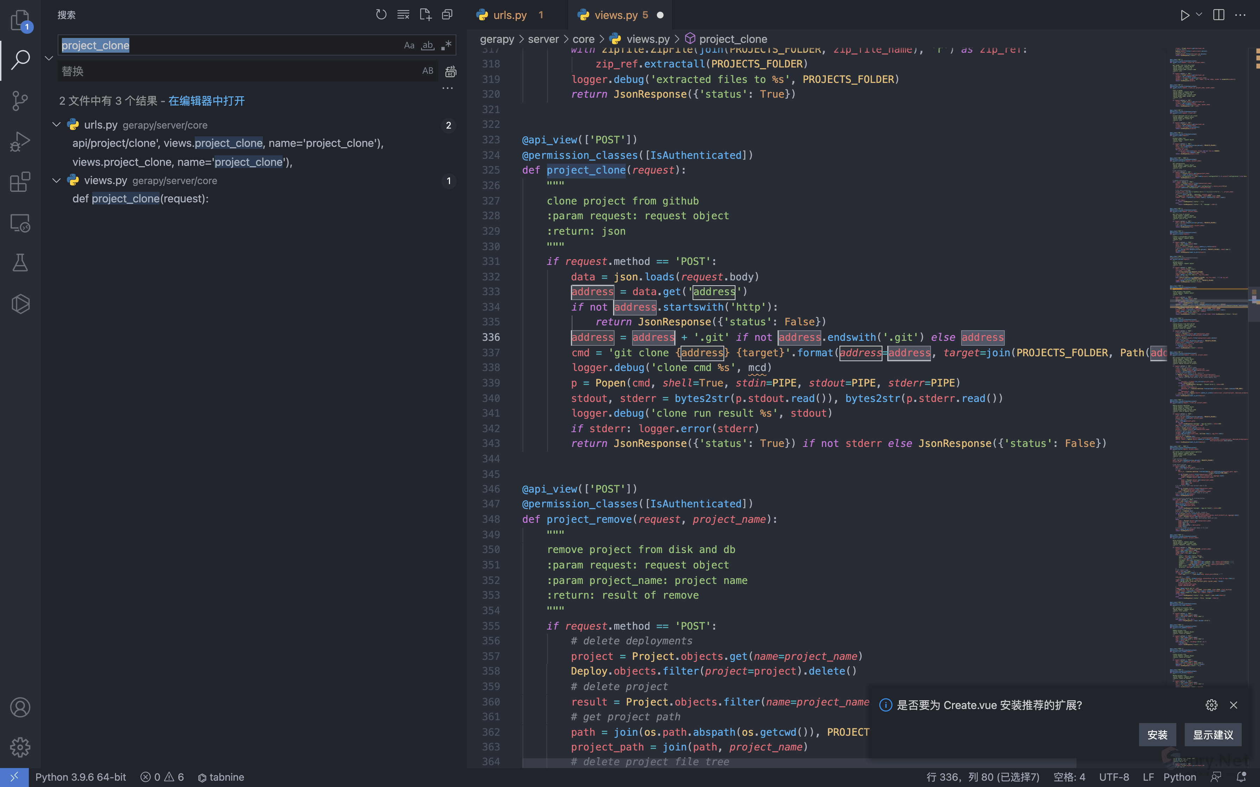The height and width of the screenshot is (787, 1260).
Task: Click the 安装 button in notification
Action: pyautogui.click(x=1157, y=734)
